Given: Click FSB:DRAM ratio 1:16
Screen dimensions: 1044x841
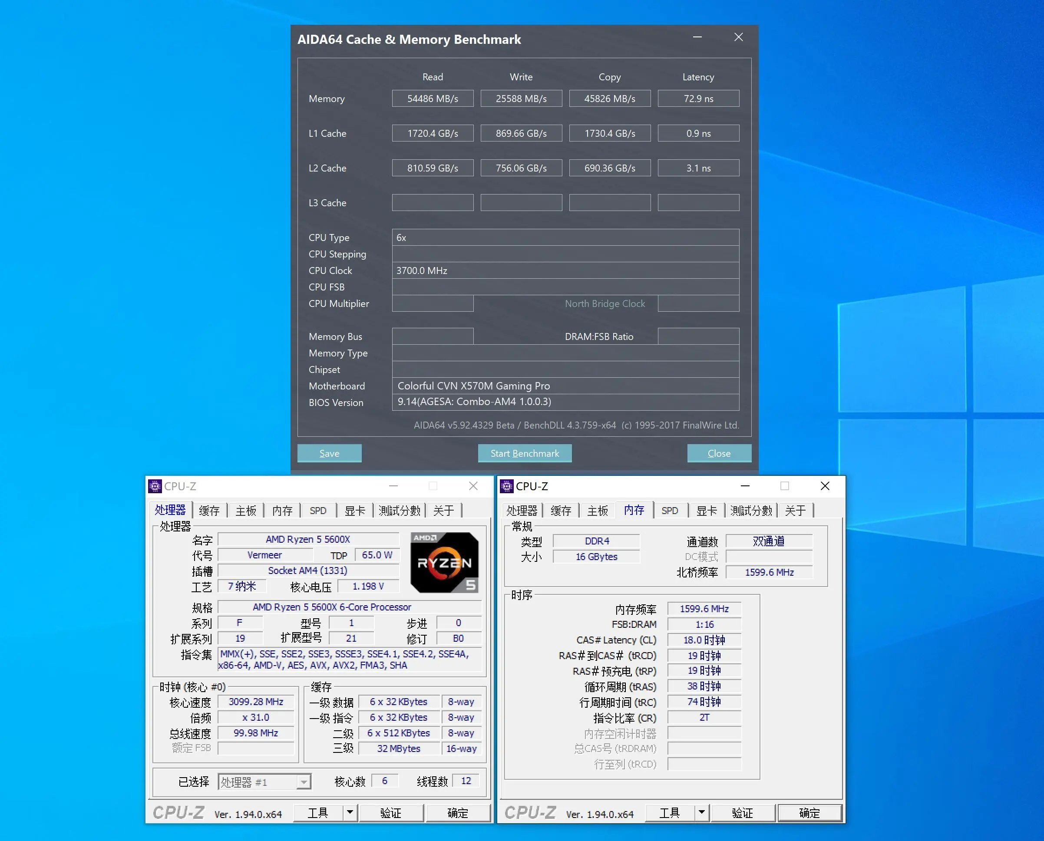Looking at the screenshot, I should click(704, 624).
